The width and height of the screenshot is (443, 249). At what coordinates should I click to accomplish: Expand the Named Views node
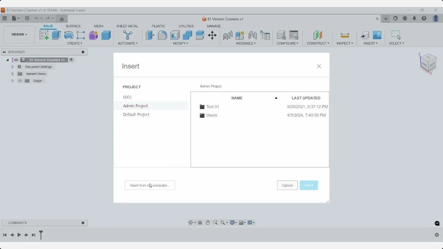13,74
